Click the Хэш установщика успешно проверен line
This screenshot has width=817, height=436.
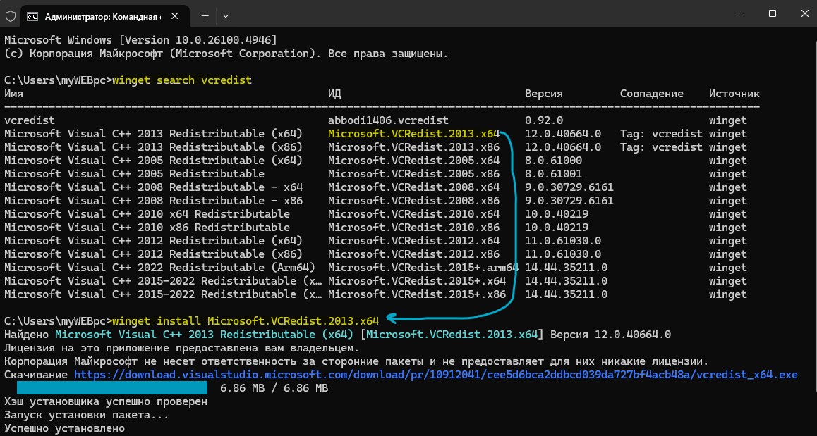106,401
